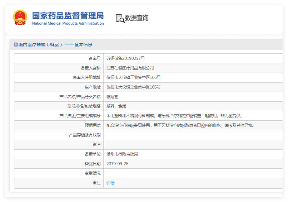Click the intended use text starting 配合治疗机
This screenshot has width=288, height=202.
tap(180, 125)
